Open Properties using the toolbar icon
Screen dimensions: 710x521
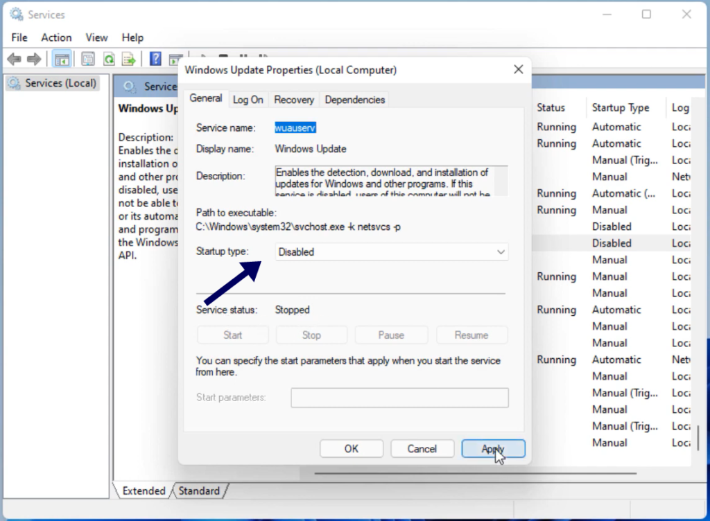pyautogui.click(x=87, y=58)
